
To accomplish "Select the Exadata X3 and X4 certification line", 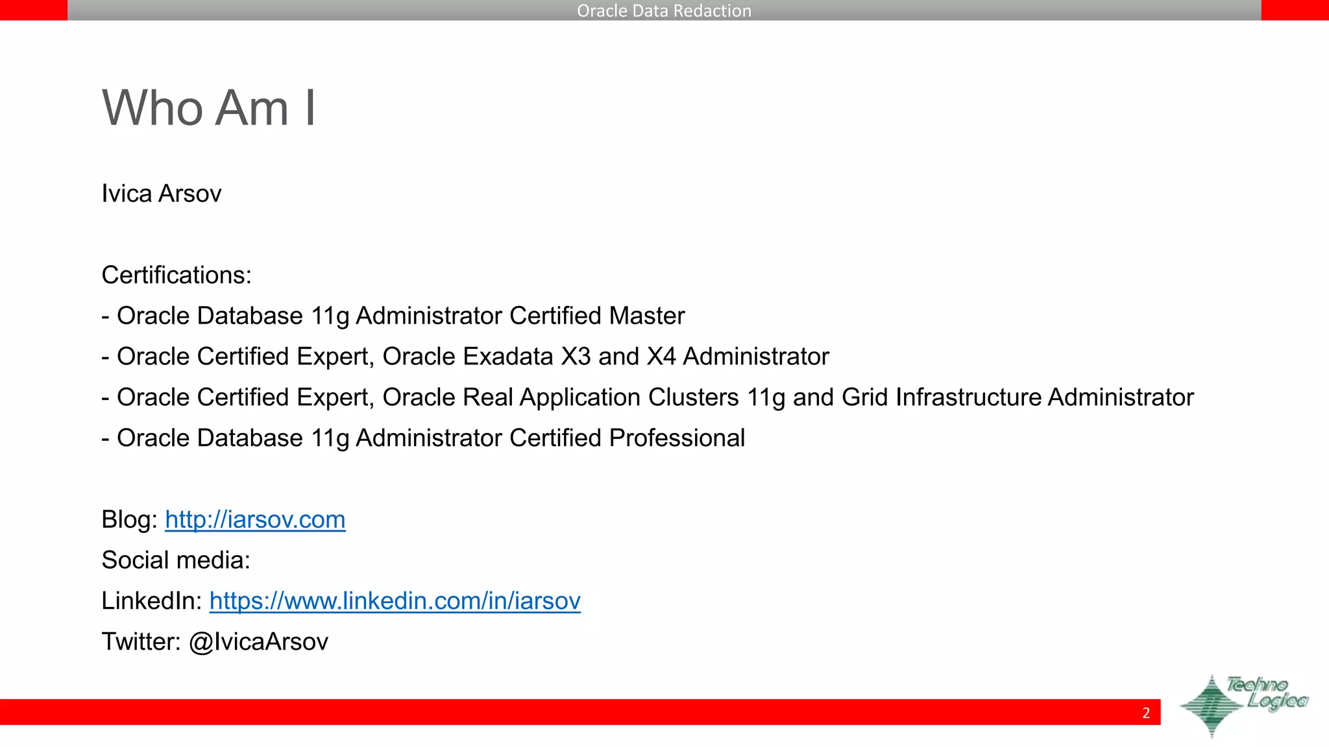I will click(465, 357).
